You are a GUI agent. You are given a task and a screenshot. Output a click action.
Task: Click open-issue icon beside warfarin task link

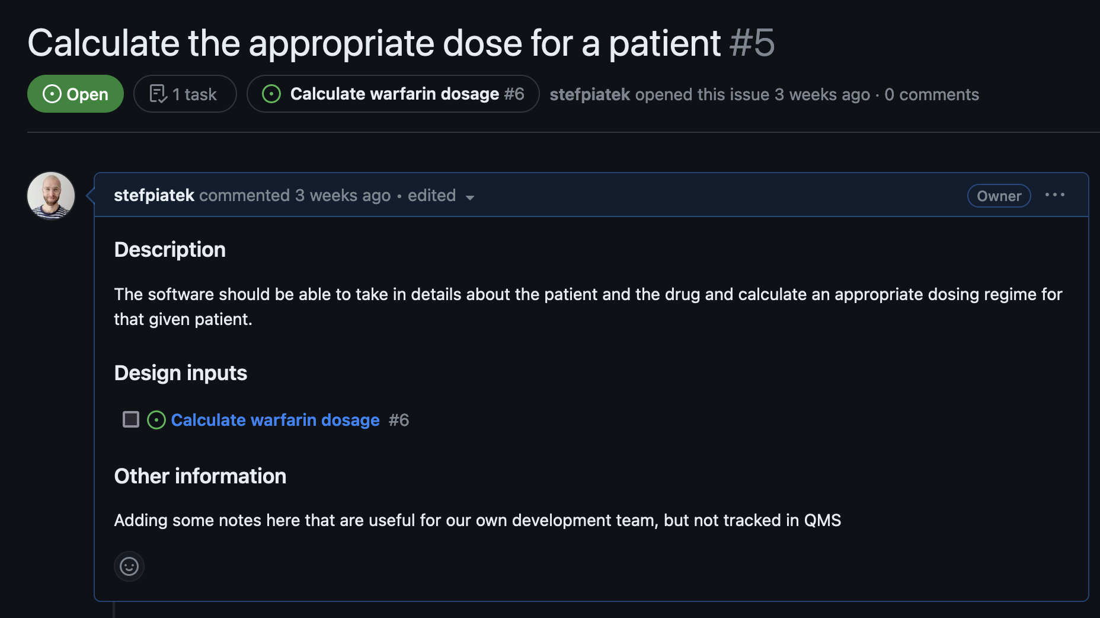point(156,420)
